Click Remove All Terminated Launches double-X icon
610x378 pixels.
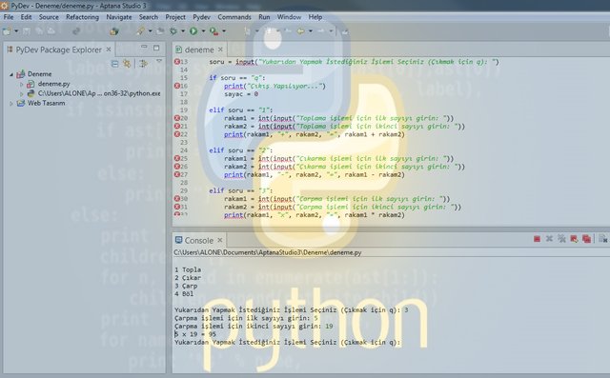point(561,239)
